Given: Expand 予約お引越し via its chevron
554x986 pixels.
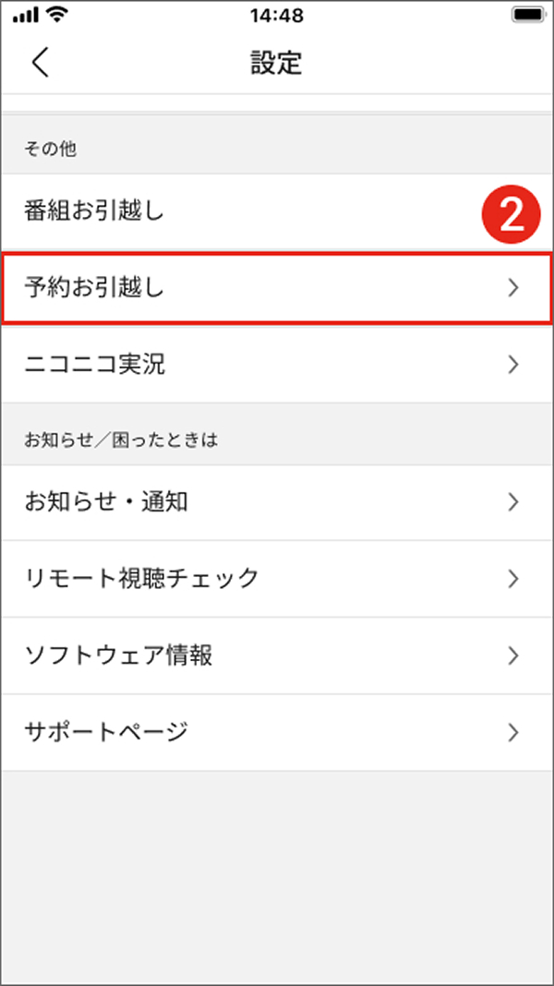Looking at the screenshot, I should click(x=514, y=287).
